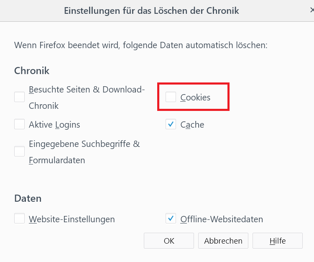Enable Eingegebene Suchbegriffe & Formulardaten checkbox
This screenshot has width=314, height=262.
click(20, 152)
